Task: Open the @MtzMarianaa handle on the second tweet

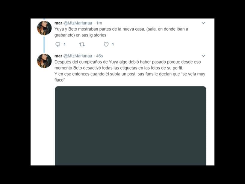Action: pos(78,56)
